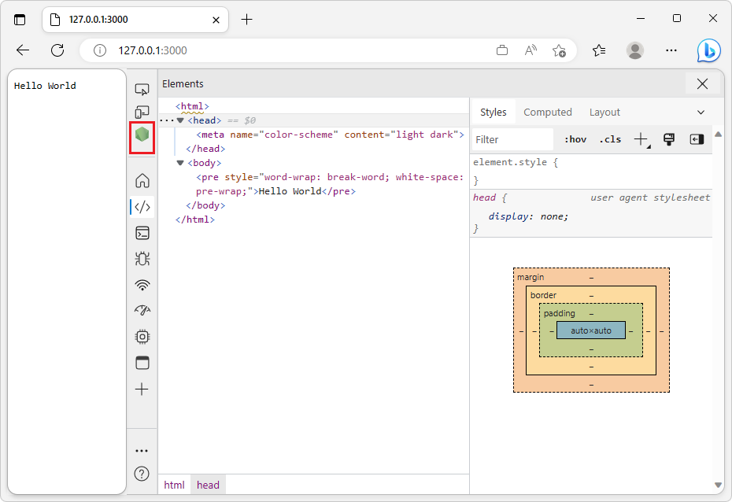Open the briefcase workspaces icon in address bar
The image size is (732, 502).
tap(502, 50)
